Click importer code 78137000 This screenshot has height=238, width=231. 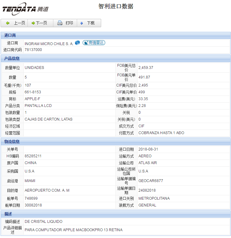click(x=33, y=50)
